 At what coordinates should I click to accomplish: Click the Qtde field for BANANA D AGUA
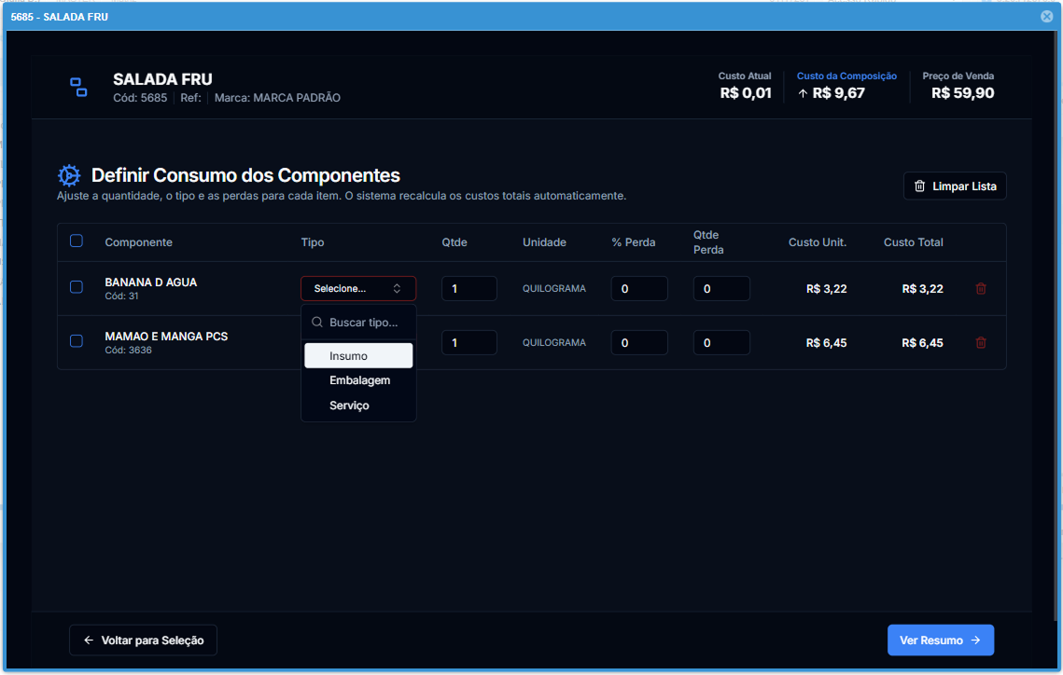point(469,289)
